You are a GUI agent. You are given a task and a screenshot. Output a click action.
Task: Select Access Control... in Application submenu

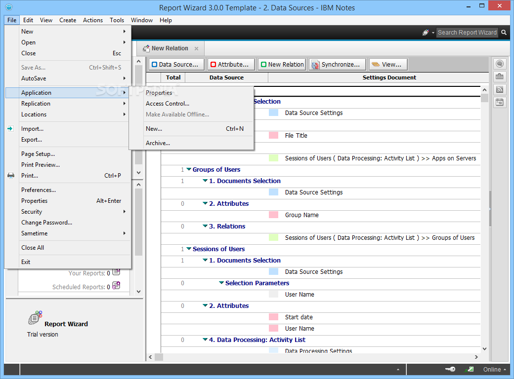(192, 104)
